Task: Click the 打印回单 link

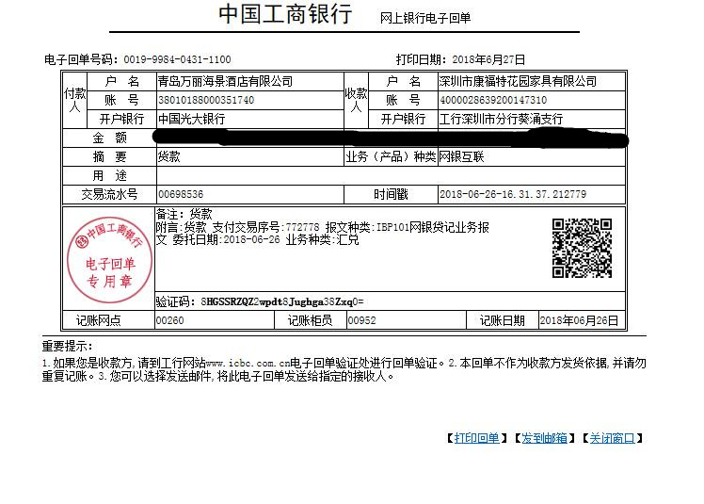Action: coord(476,438)
